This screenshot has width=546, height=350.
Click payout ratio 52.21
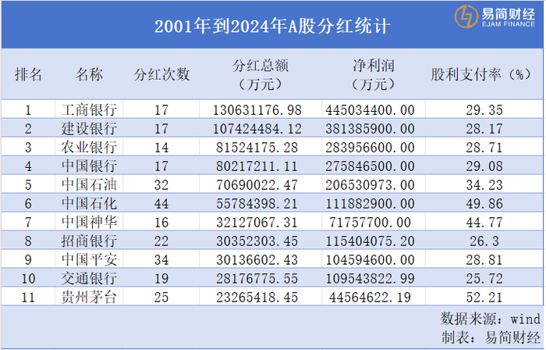[484, 298]
